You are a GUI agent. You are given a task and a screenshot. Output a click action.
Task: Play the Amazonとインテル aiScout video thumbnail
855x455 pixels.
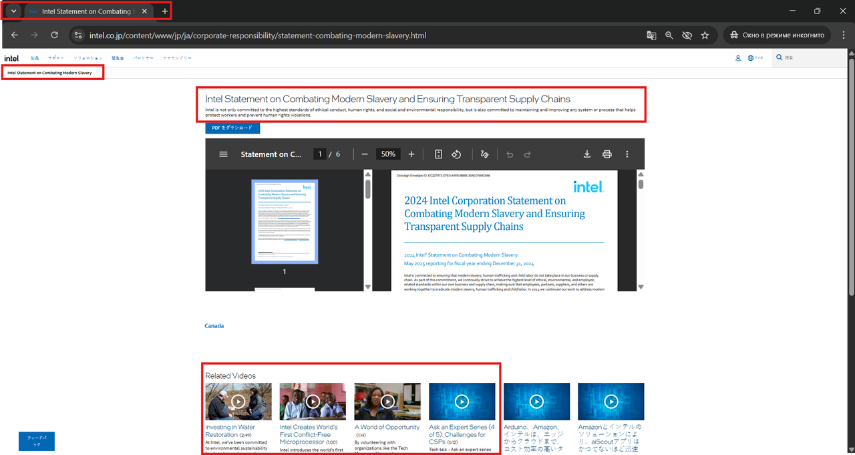pos(611,402)
